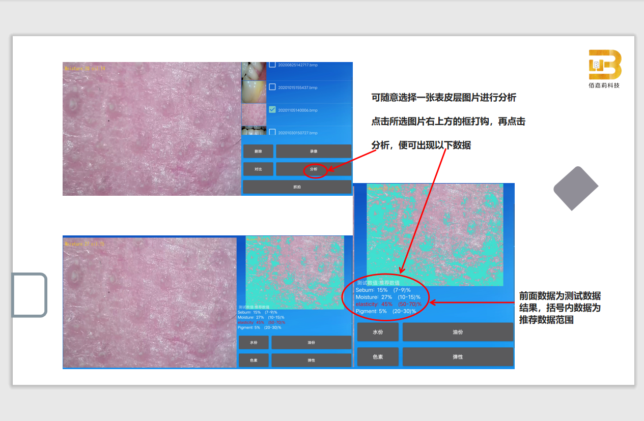Select 'Moisture: 27%' line in the enlarged panel
Screen dimensions: 644x421
pyautogui.click(x=388, y=297)
